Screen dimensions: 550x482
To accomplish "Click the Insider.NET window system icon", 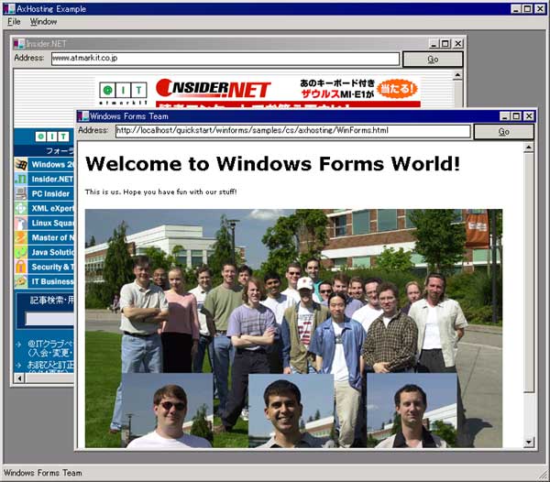I will pyautogui.click(x=19, y=43).
